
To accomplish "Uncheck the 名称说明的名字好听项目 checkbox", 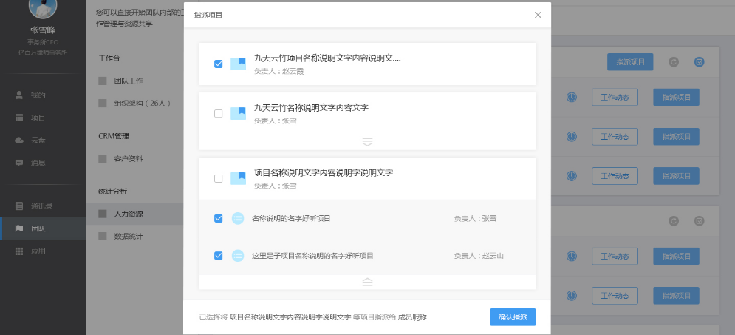I will 218,218.
